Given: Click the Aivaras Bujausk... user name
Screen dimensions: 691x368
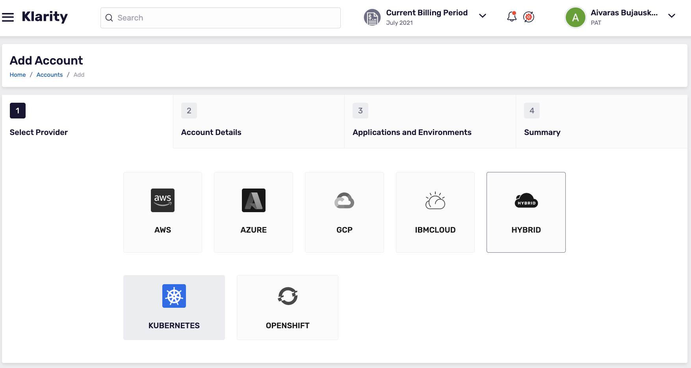Looking at the screenshot, I should [x=624, y=13].
